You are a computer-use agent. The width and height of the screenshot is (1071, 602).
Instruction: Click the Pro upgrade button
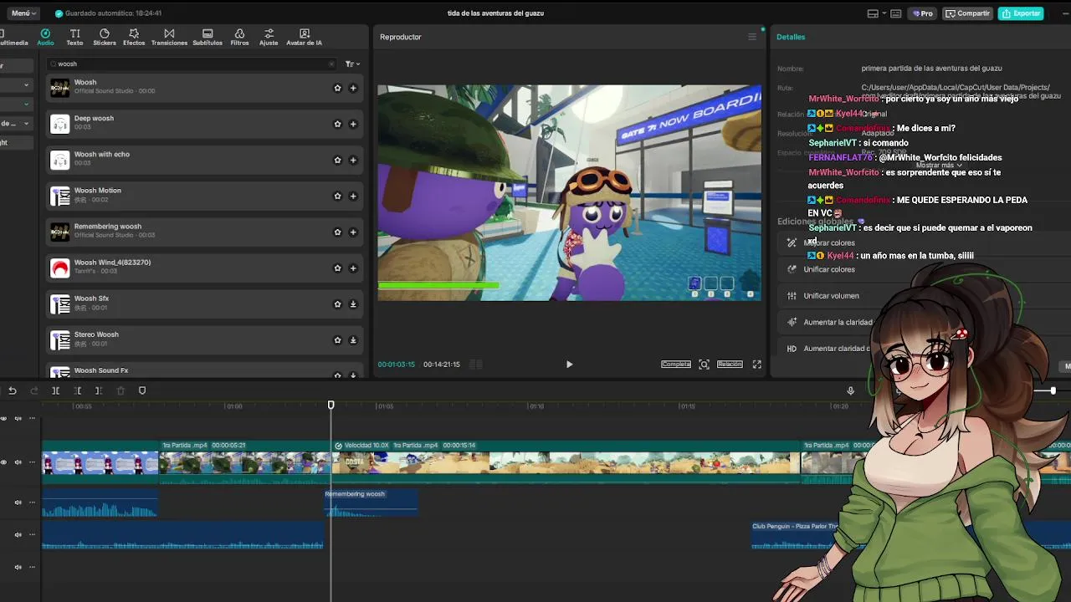pos(923,13)
